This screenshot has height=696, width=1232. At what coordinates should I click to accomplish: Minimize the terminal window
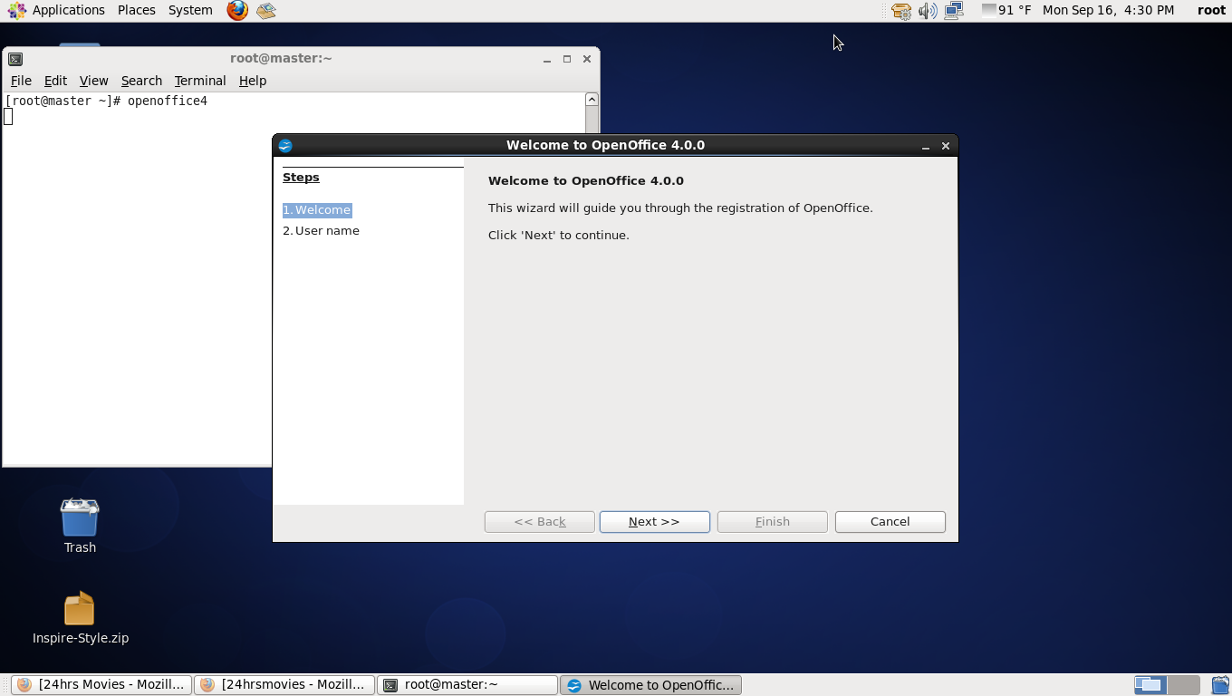pyautogui.click(x=547, y=59)
